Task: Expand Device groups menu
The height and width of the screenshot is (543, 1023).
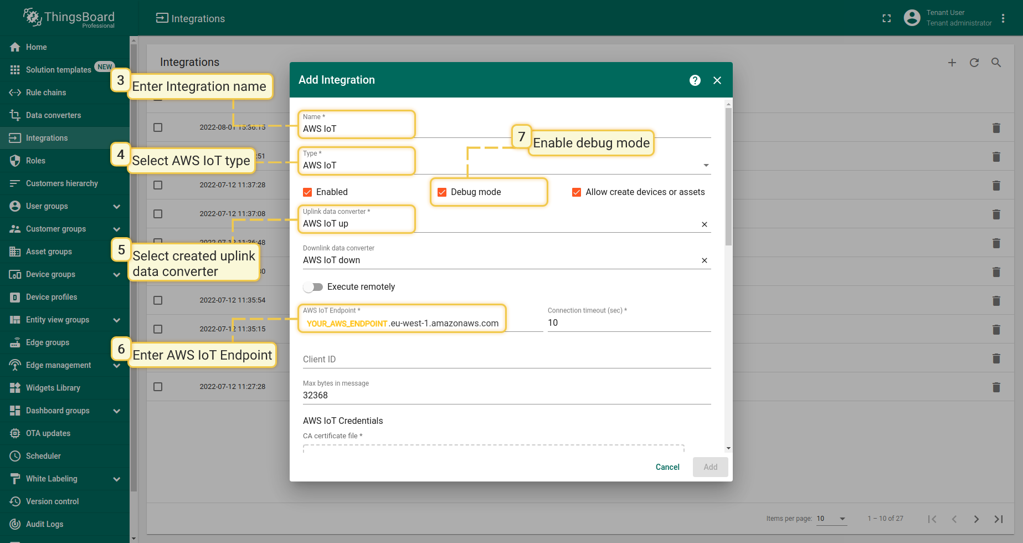Action: click(x=117, y=275)
